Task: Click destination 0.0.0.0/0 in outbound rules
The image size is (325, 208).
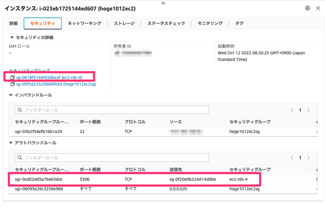Action: tap(178, 189)
